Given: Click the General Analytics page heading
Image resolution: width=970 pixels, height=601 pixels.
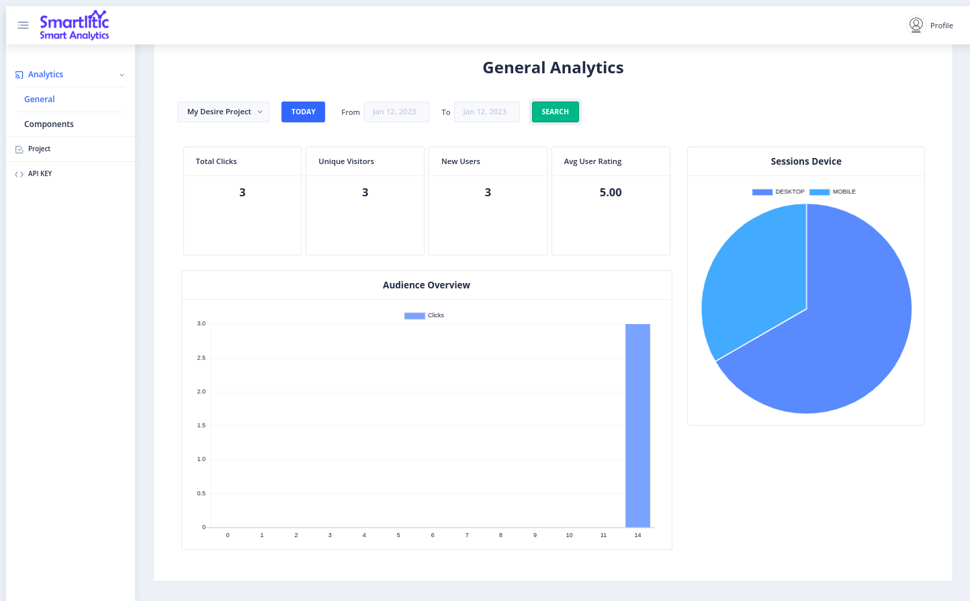Looking at the screenshot, I should tap(553, 68).
